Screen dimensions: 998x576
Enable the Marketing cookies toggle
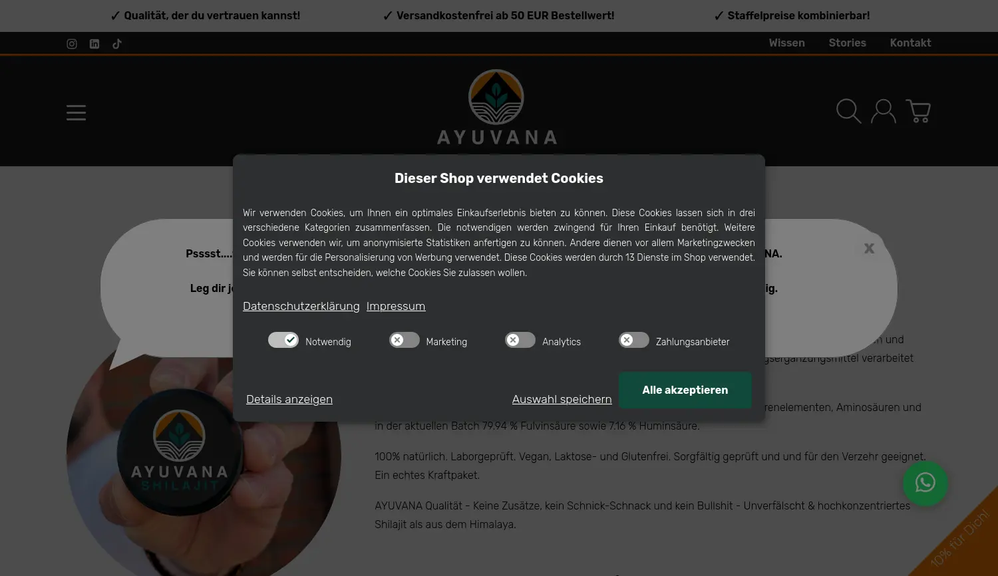pyautogui.click(x=405, y=340)
